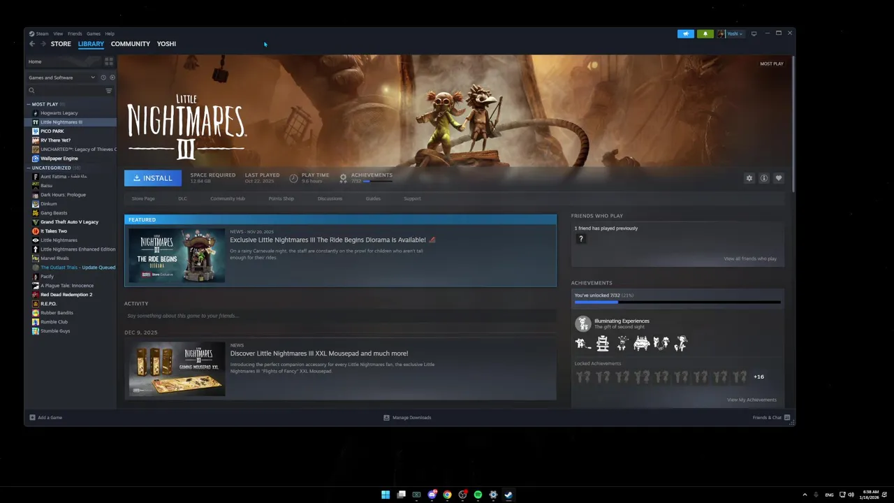The image size is (894, 503).
Task: Open Friends & Chat grid icon
Action: point(787,418)
